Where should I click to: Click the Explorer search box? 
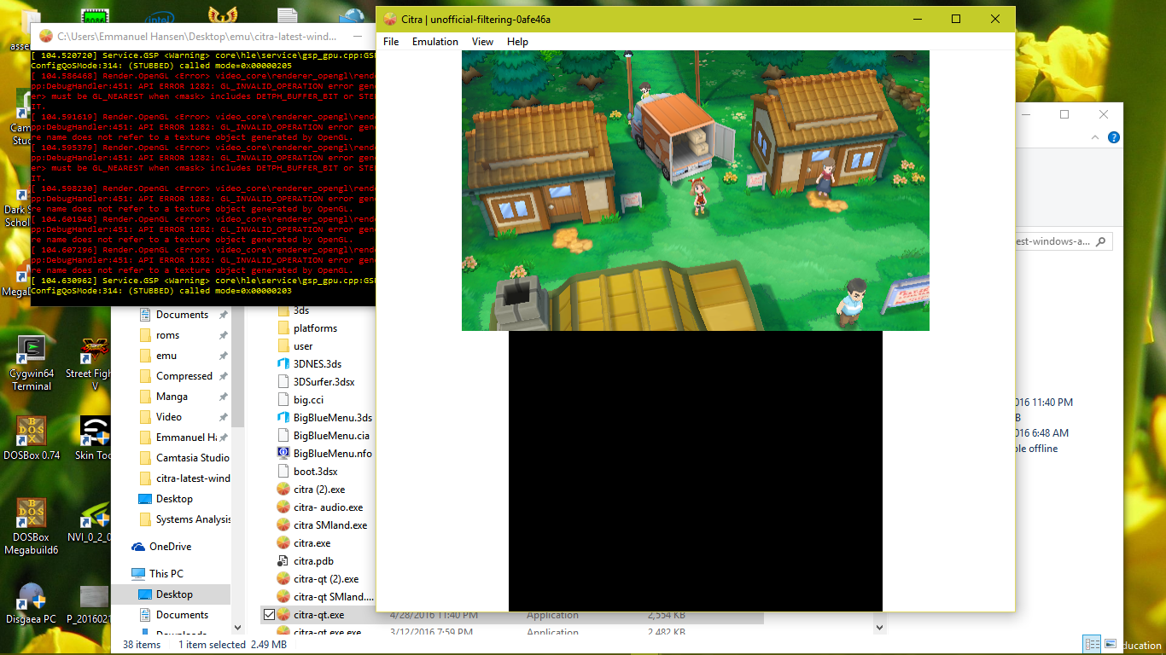(x=1063, y=242)
